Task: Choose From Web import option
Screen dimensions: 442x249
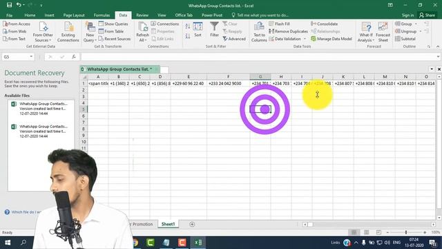Action: (15, 31)
